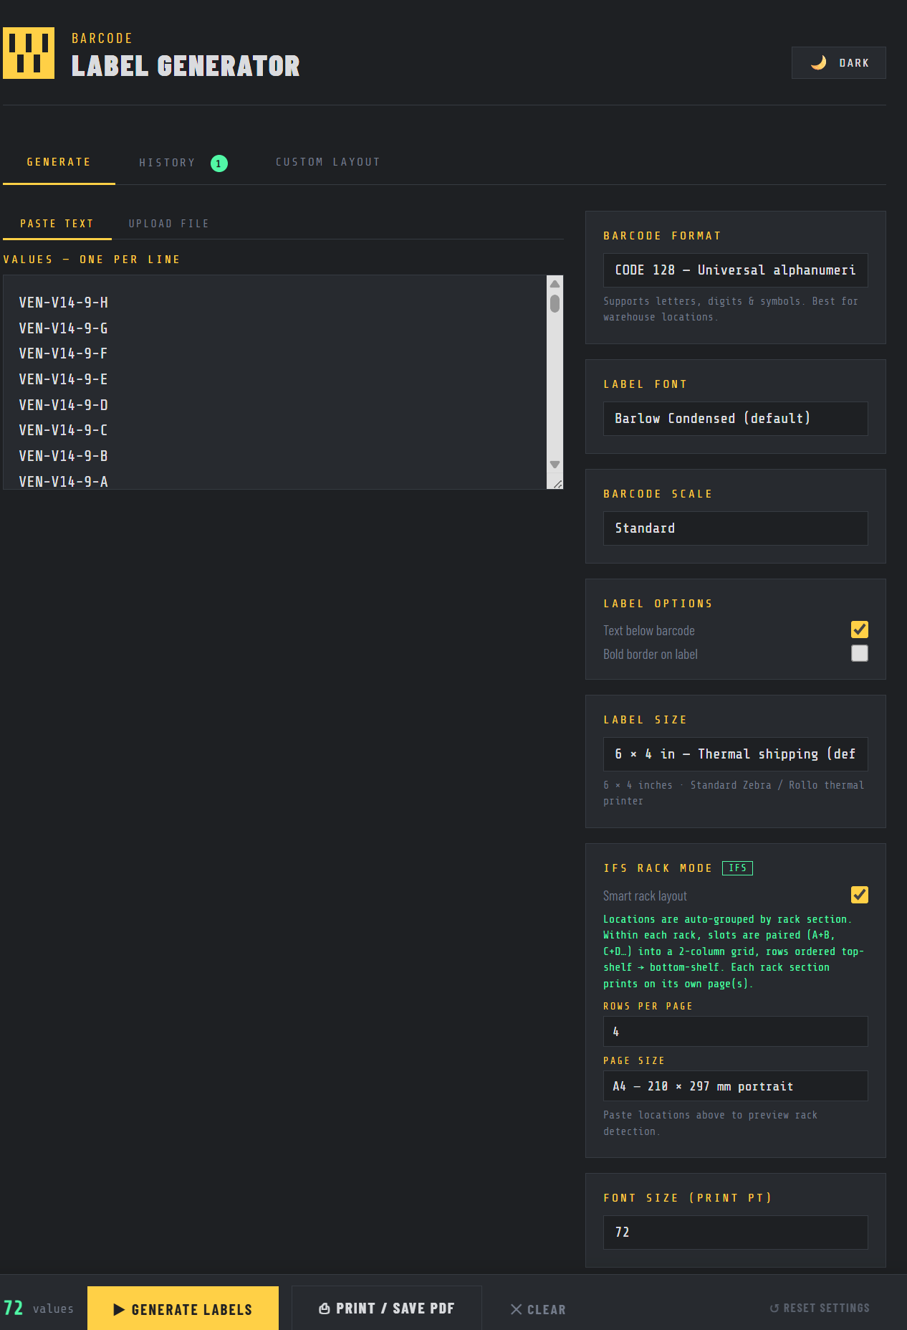Click the line VEN-V14-9-B
This screenshot has height=1330, width=907.
point(64,456)
